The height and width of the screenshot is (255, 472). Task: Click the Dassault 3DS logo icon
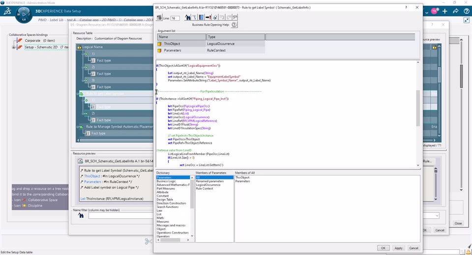point(7,11)
